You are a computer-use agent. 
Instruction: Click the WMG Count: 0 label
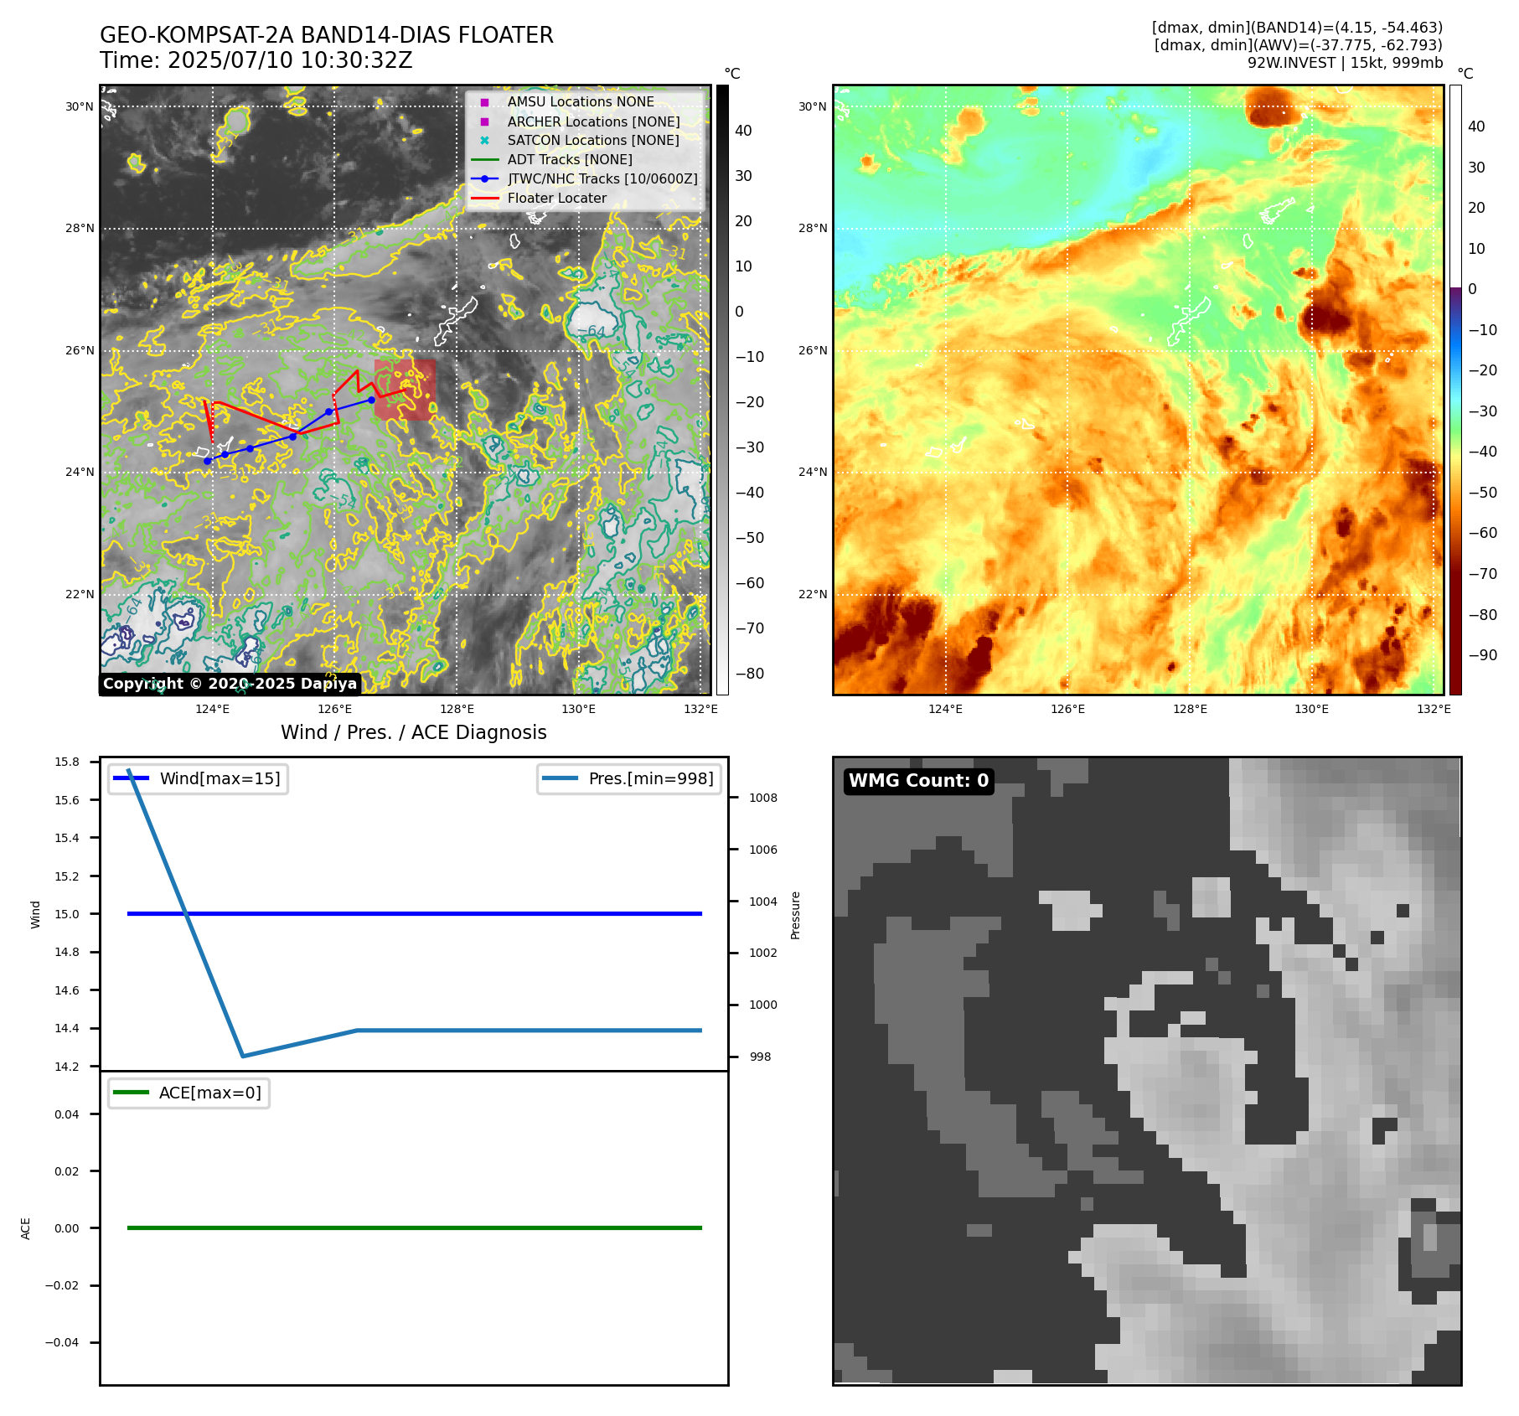click(919, 781)
